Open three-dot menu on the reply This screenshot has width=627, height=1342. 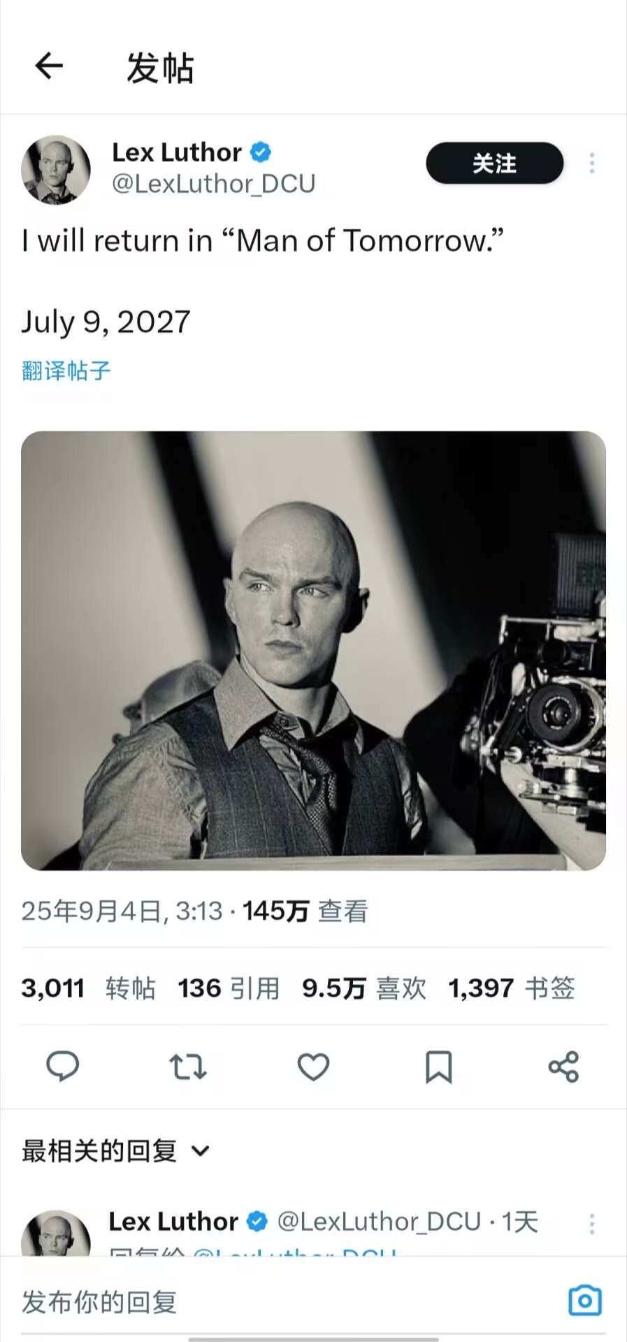(592, 1224)
